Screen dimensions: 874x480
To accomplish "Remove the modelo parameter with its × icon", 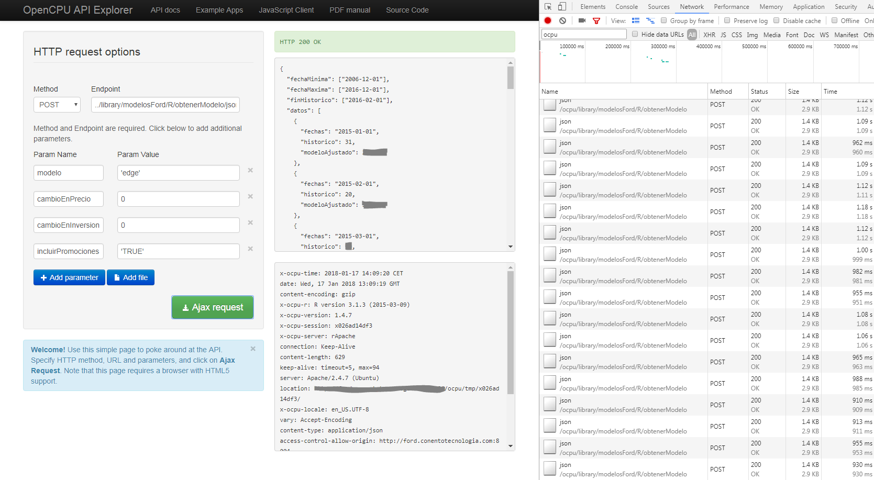I will click(x=250, y=170).
